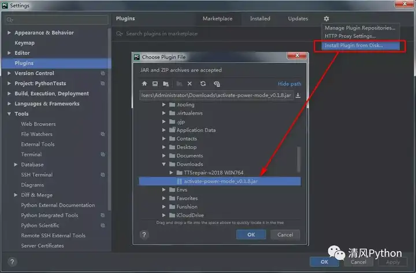416x273 pixels.
Task: Click the Apply button in Settings
Action: [x=393, y=262]
